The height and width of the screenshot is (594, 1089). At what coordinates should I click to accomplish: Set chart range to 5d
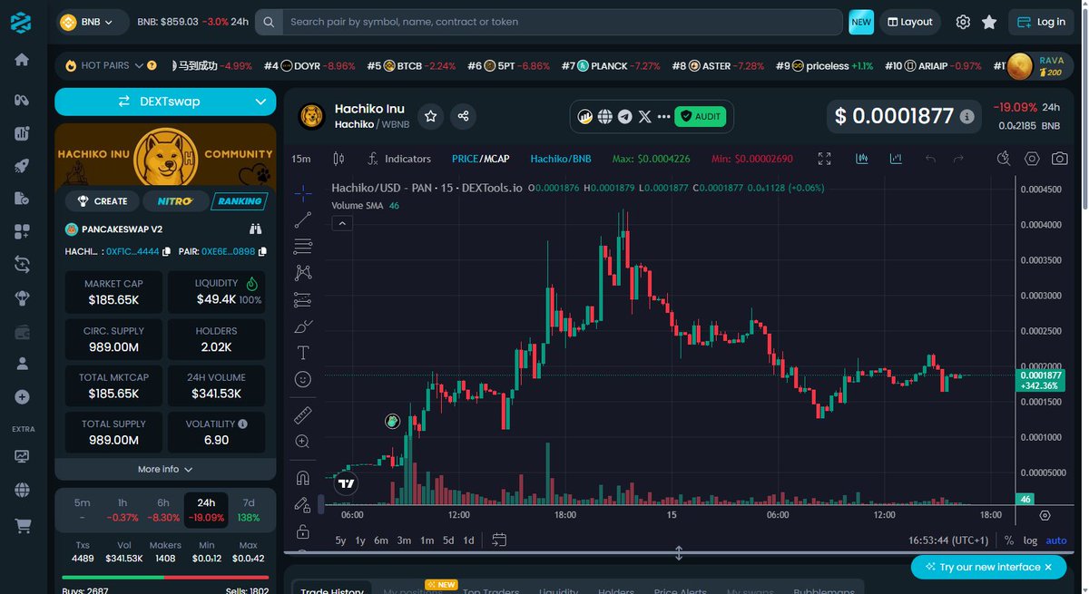[448, 540]
